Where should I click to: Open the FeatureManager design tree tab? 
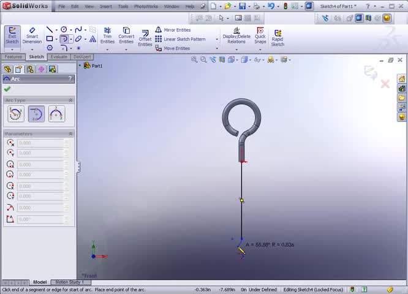[x=7, y=69]
